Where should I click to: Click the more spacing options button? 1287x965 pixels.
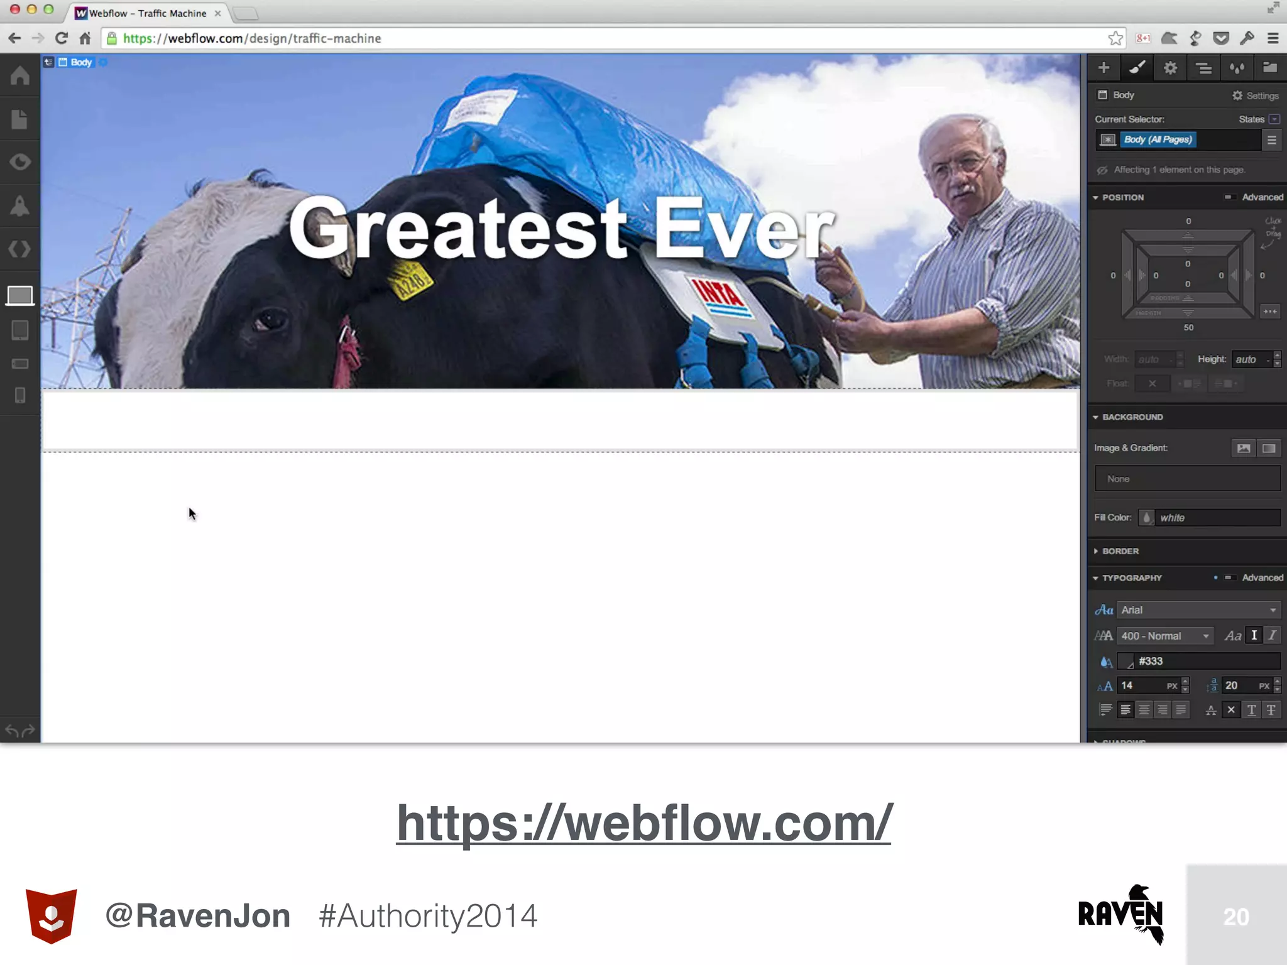[1270, 312]
